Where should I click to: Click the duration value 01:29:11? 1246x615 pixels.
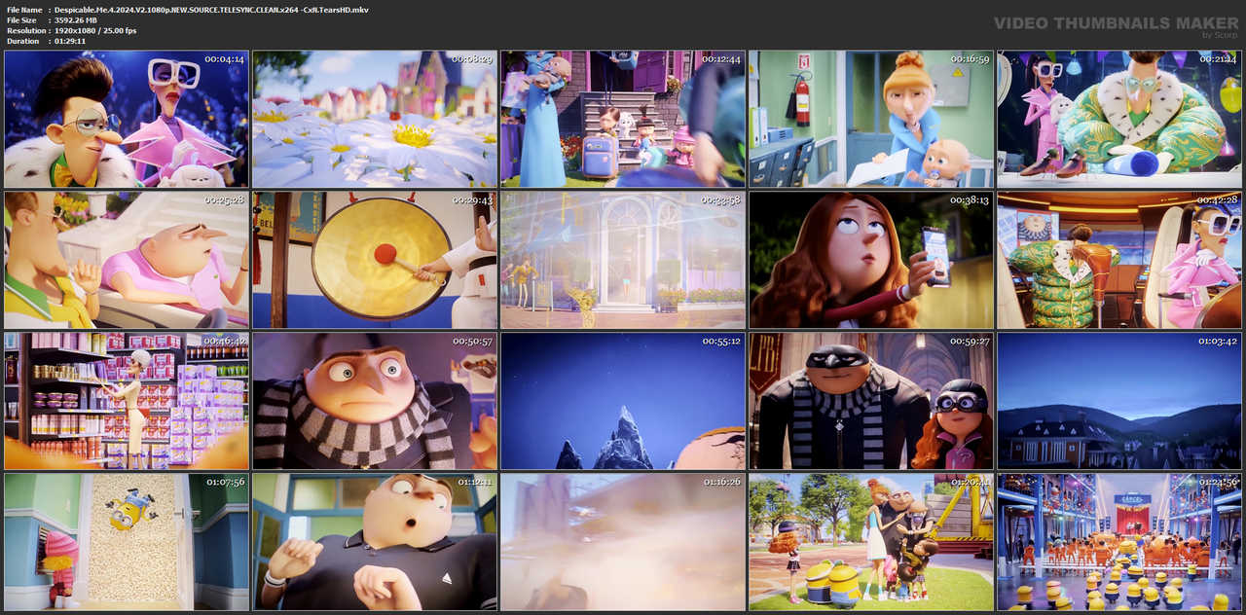coord(71,41)
